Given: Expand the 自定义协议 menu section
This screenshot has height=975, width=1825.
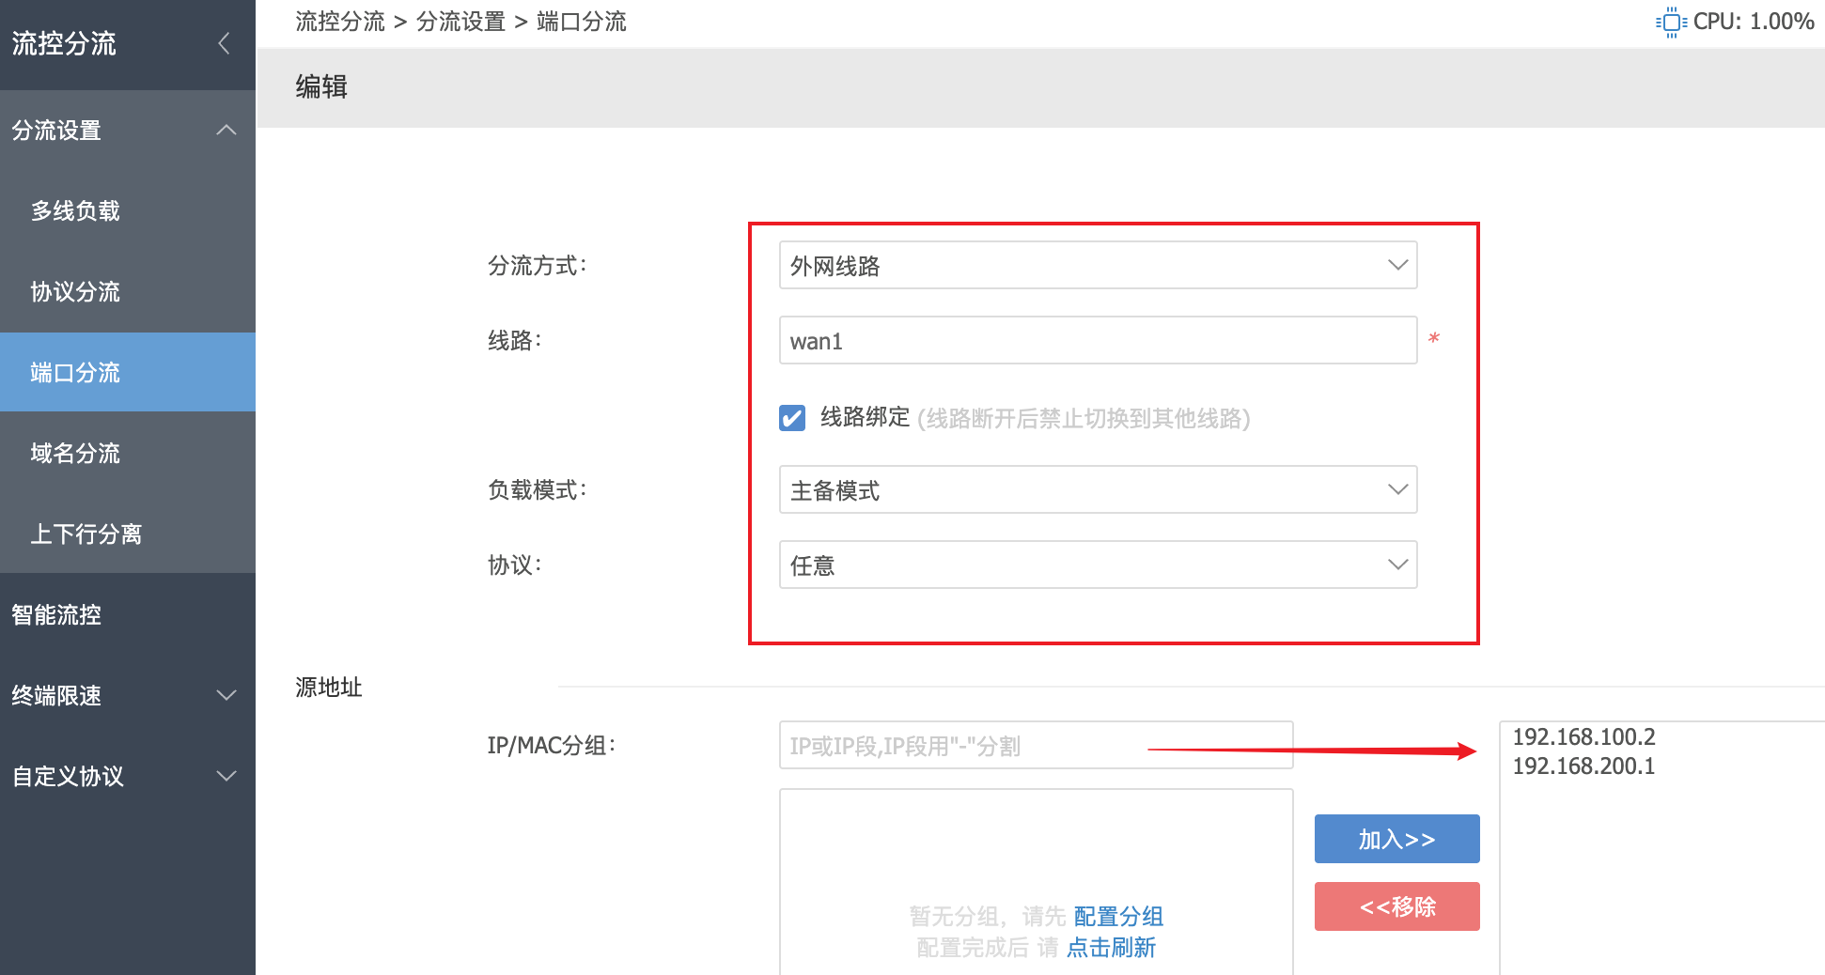Looking at the screenshot, I should coord(226,777).
